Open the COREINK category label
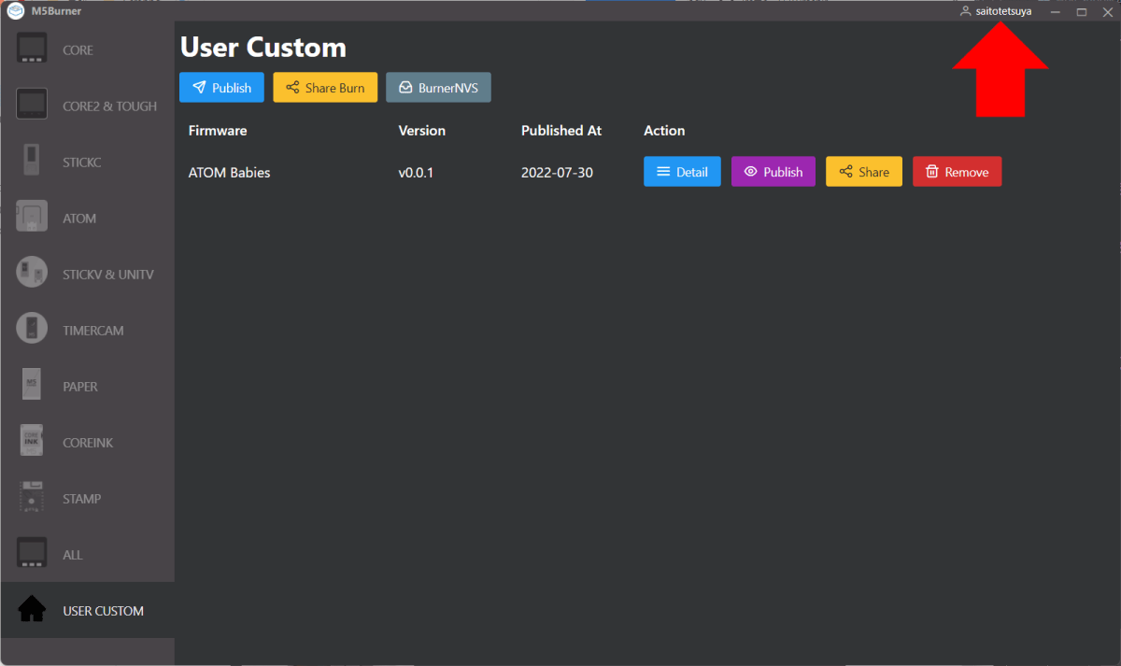 click(x=88, y=443)
